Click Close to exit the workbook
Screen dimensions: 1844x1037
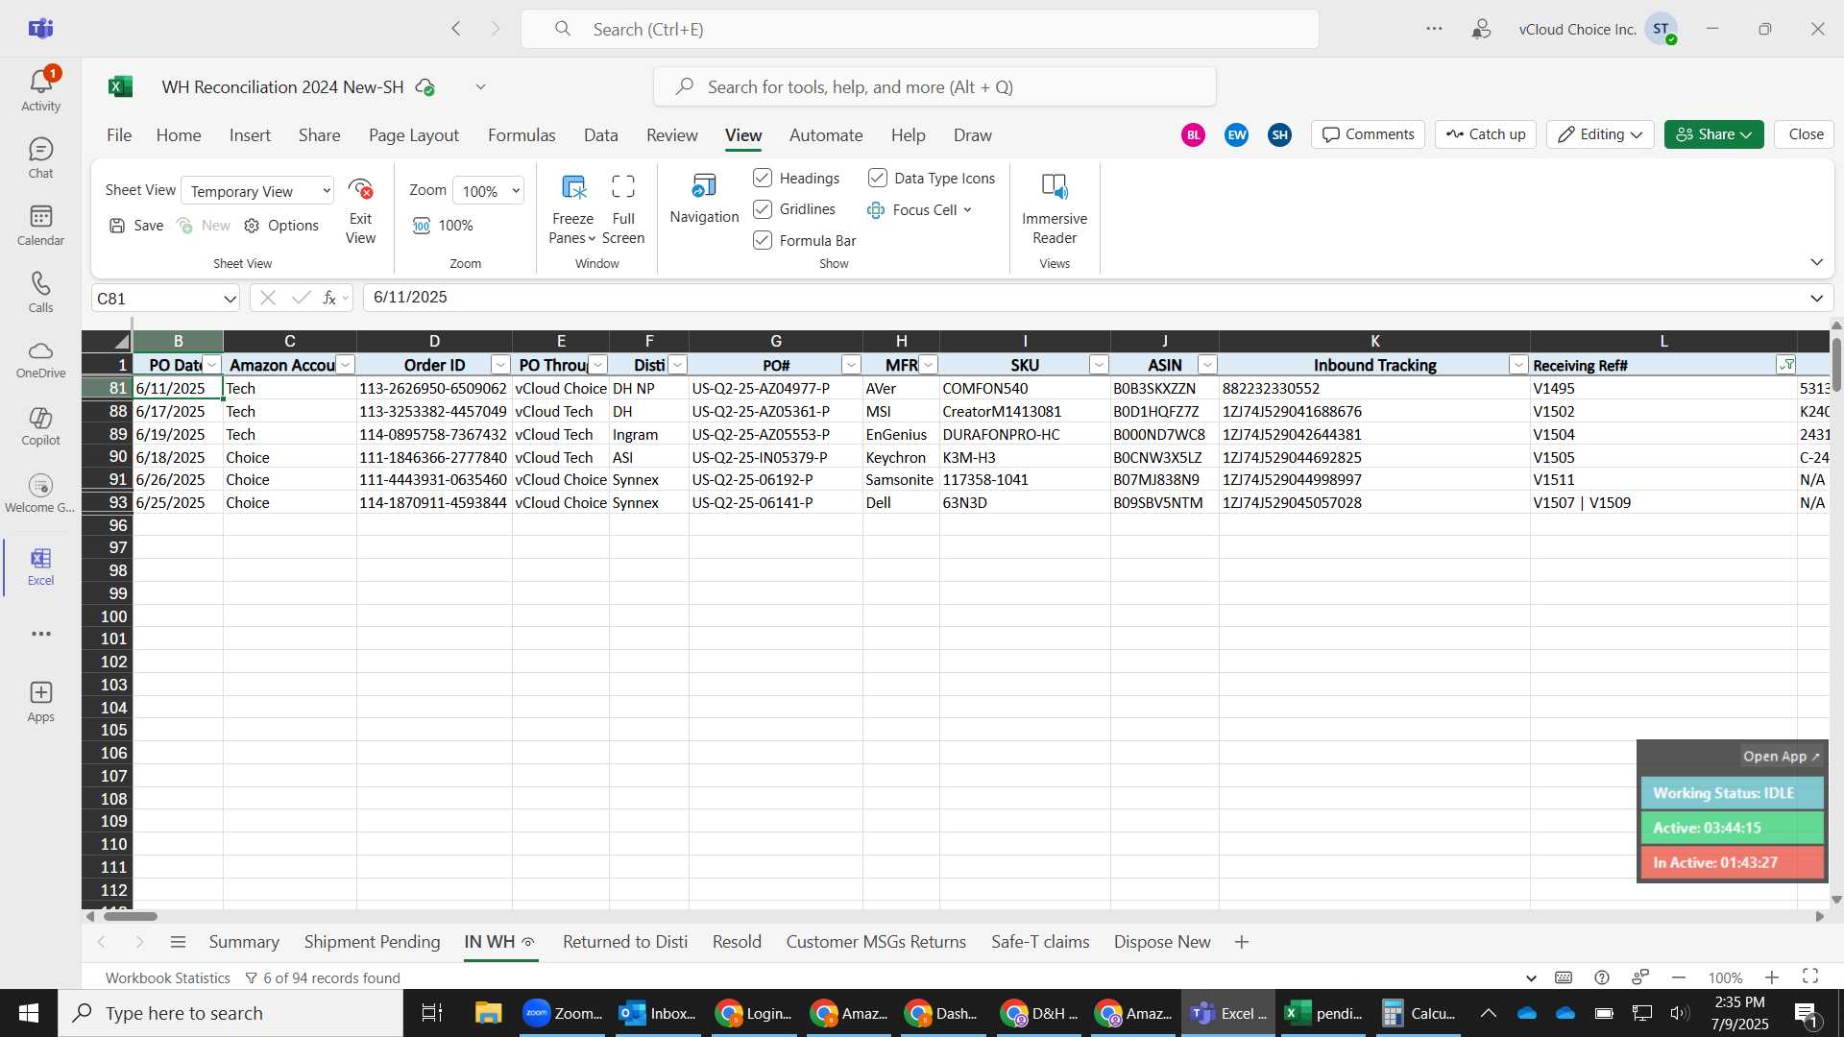[x=1806, y=134]
